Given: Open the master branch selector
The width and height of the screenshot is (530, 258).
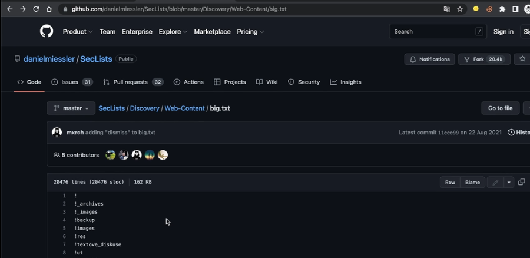Looking at the screenshot, I should pyautogui.click(x=71, y=108).
